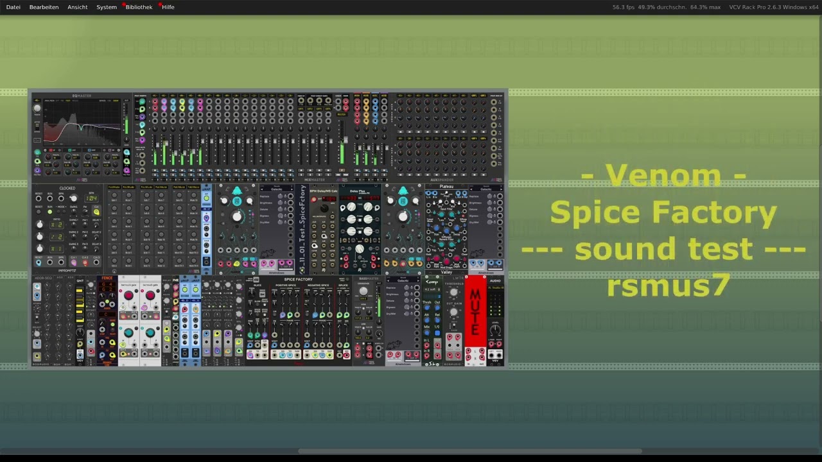
Task: Click the Thresh knob on Comp module
Action: 426,308
